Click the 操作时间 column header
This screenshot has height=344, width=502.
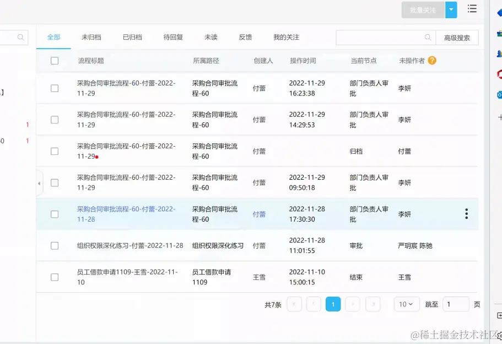click(x=303, y=61)
